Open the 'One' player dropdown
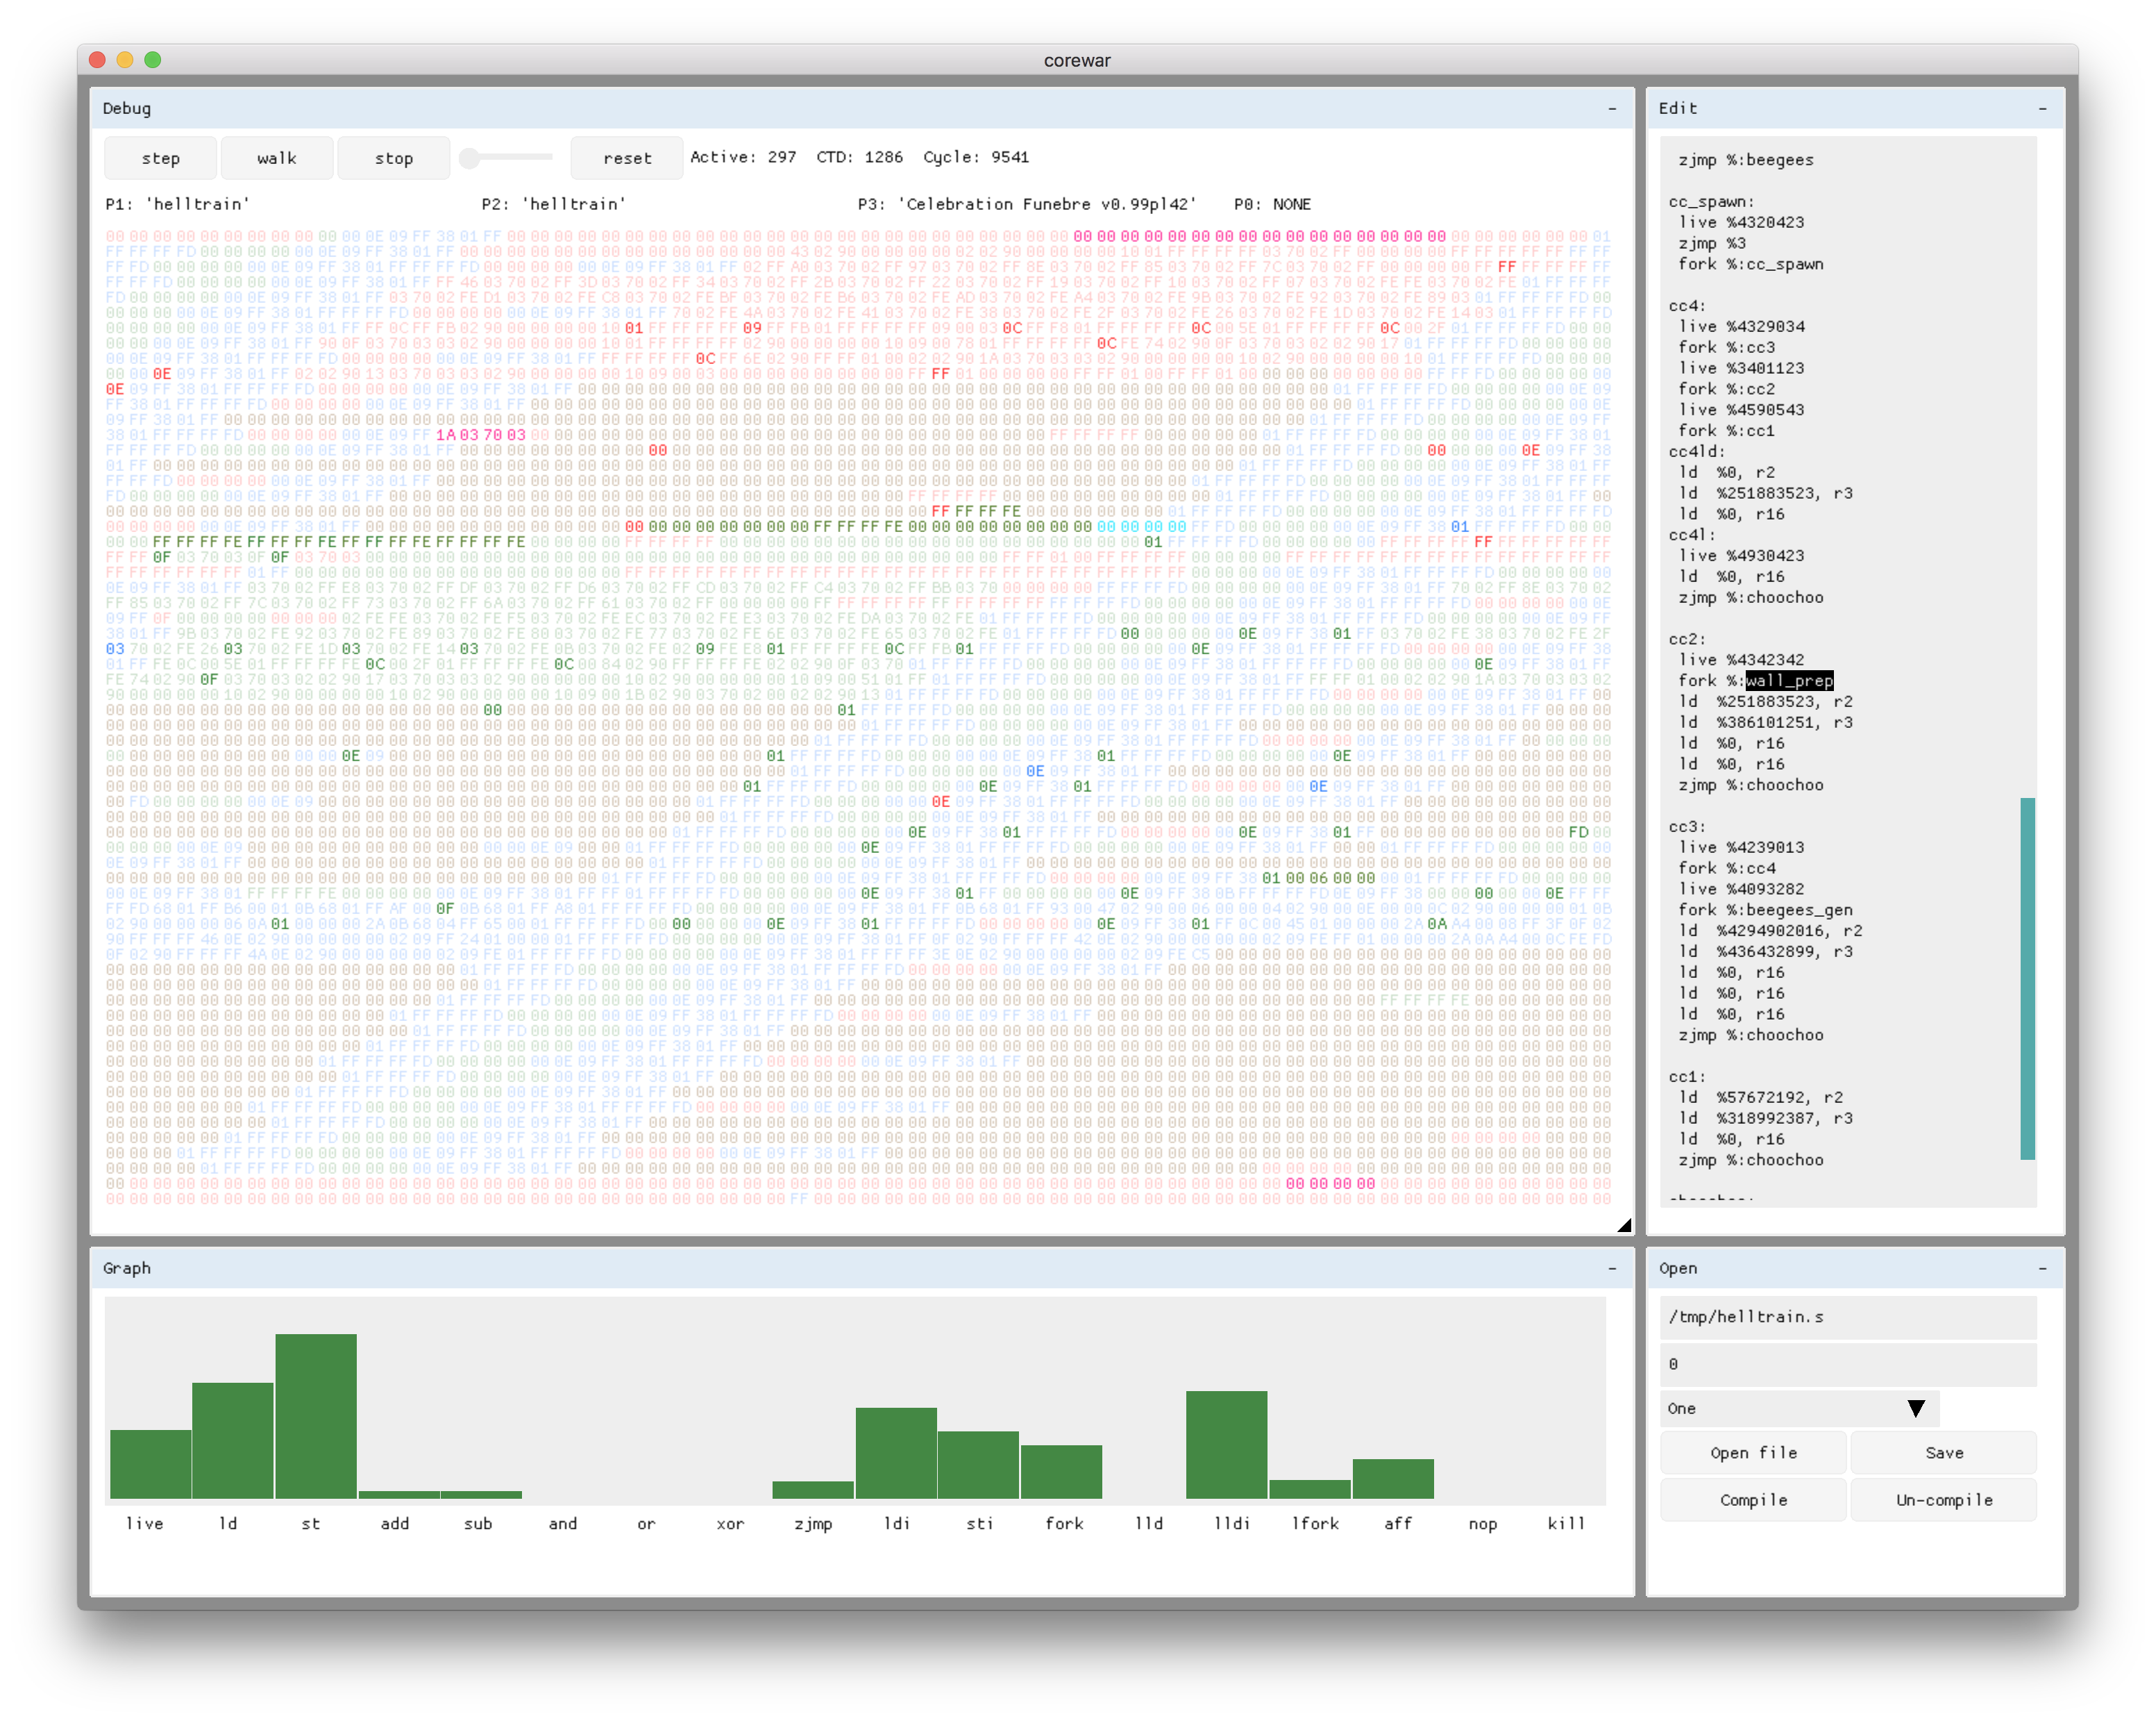 coord(1799,1408)
